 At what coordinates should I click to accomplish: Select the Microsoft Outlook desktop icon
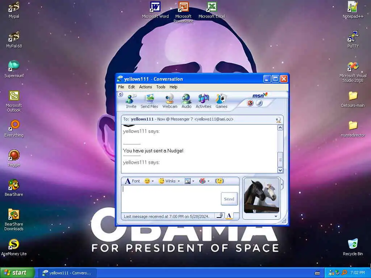14,101
